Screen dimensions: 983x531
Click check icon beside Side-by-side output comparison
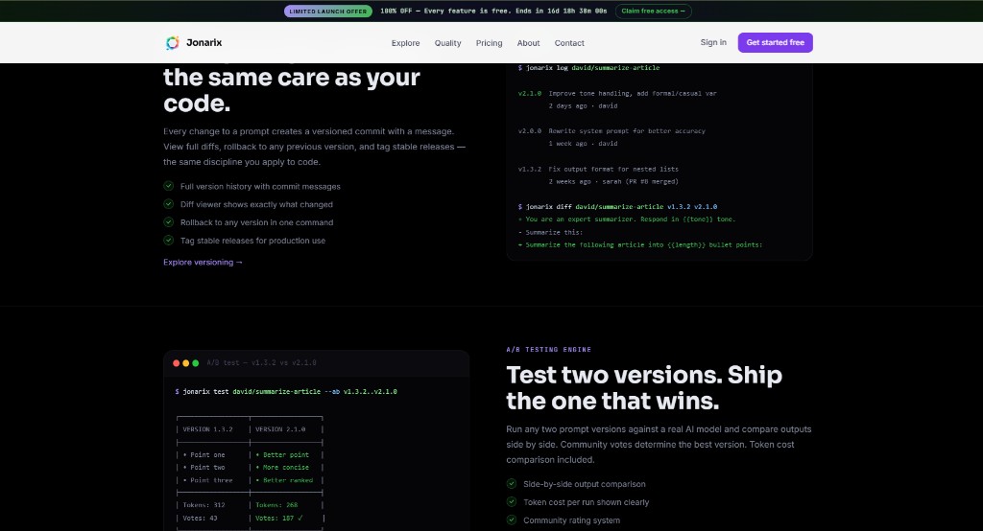coord(512,484)
